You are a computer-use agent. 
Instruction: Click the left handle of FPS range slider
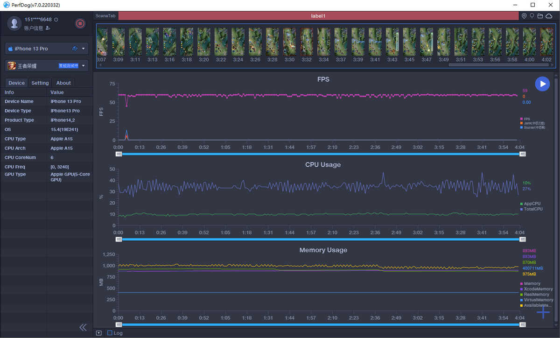119,154
